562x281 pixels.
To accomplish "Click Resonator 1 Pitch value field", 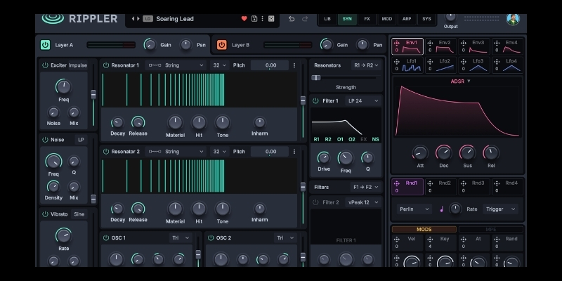I will coord(270,65).
